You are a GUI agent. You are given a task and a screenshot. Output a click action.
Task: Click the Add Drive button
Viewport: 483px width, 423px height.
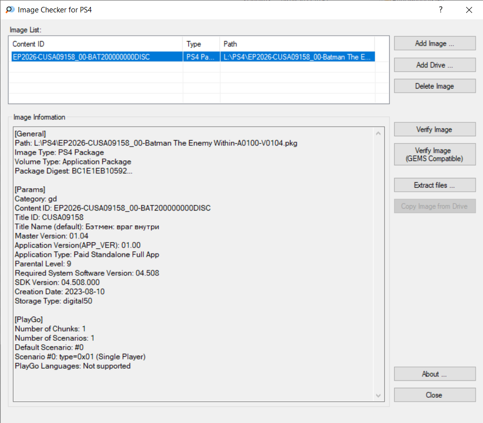(x=434, y=65)
